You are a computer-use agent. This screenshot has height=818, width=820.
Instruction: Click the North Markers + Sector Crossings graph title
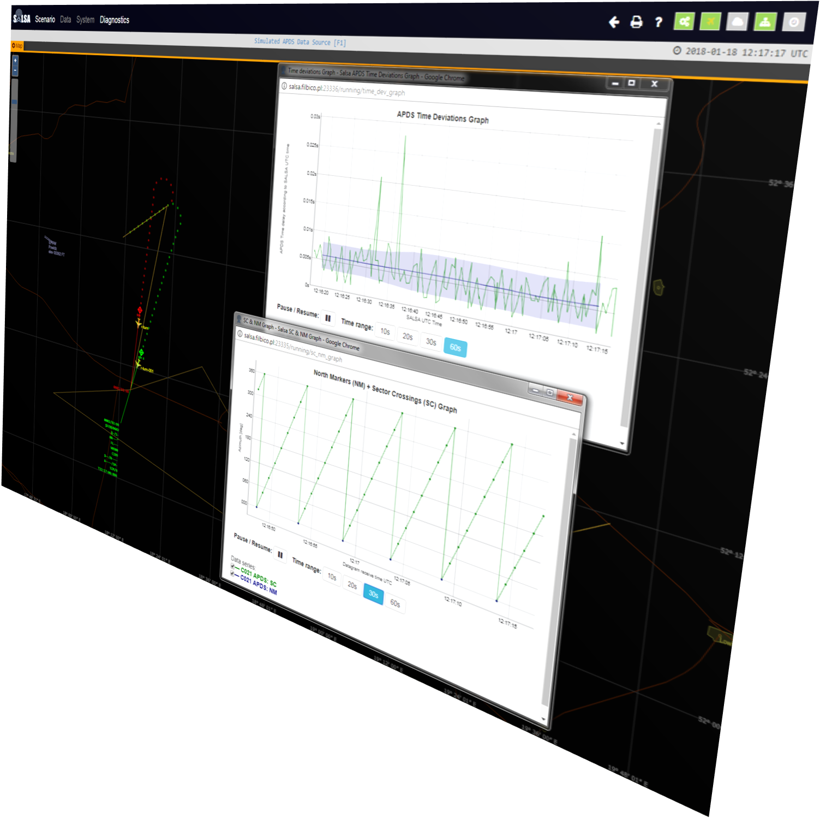pyautogui.click(x=385, y=391)
